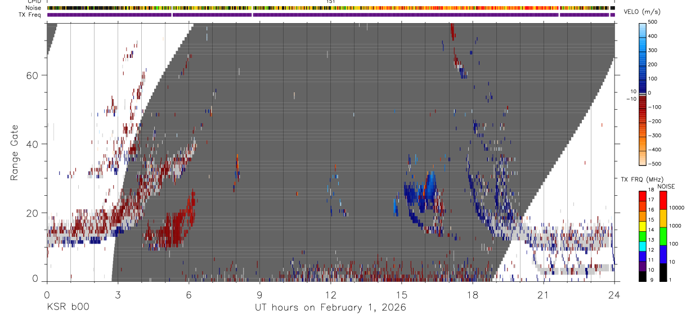Click the red top segment of NOISE legend
Screen dimensions: 691x319
coord(663,199)
